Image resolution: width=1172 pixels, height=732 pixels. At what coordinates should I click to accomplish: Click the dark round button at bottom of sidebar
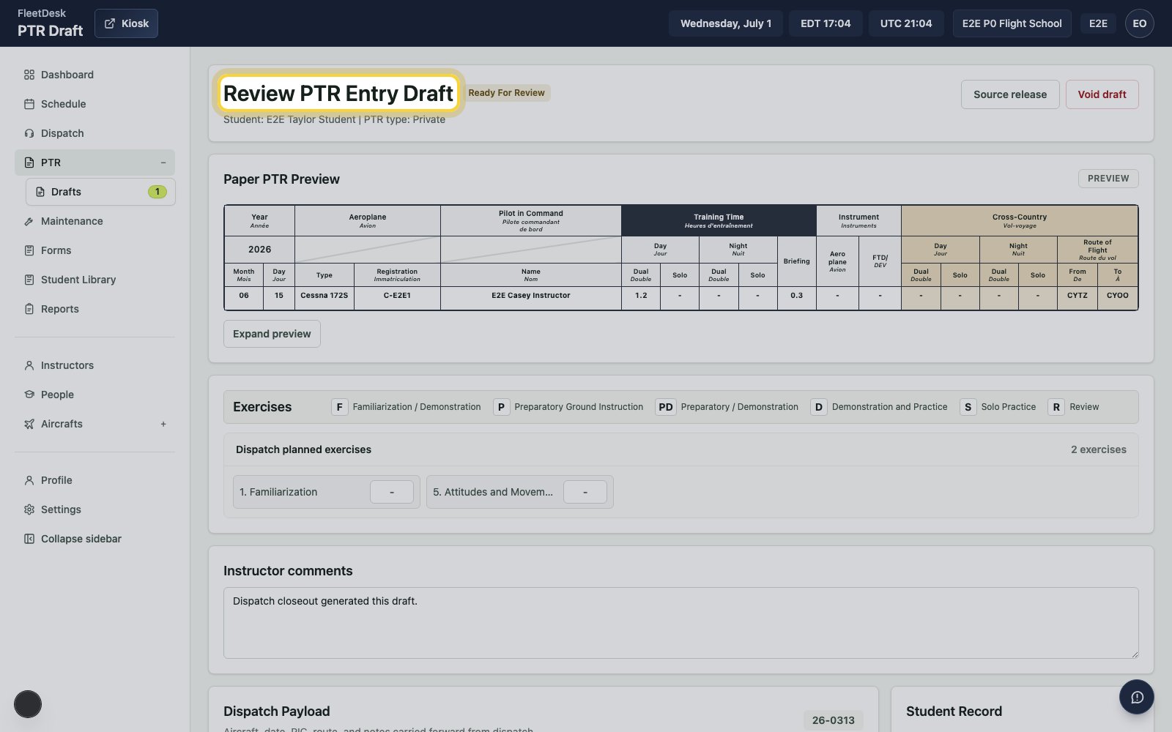click(28, 704)
